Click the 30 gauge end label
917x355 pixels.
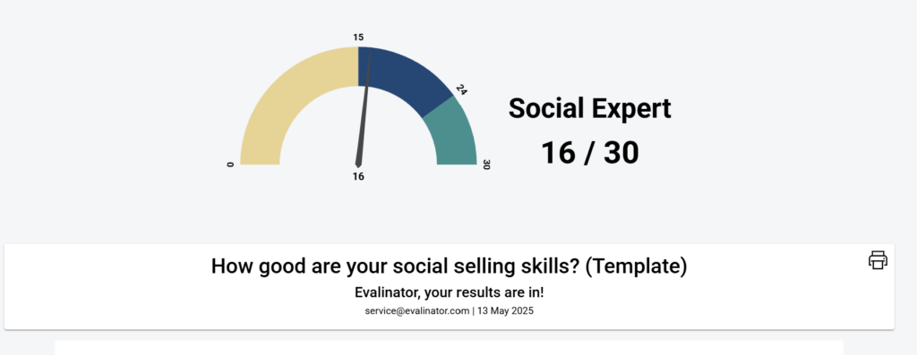[485, 165]
